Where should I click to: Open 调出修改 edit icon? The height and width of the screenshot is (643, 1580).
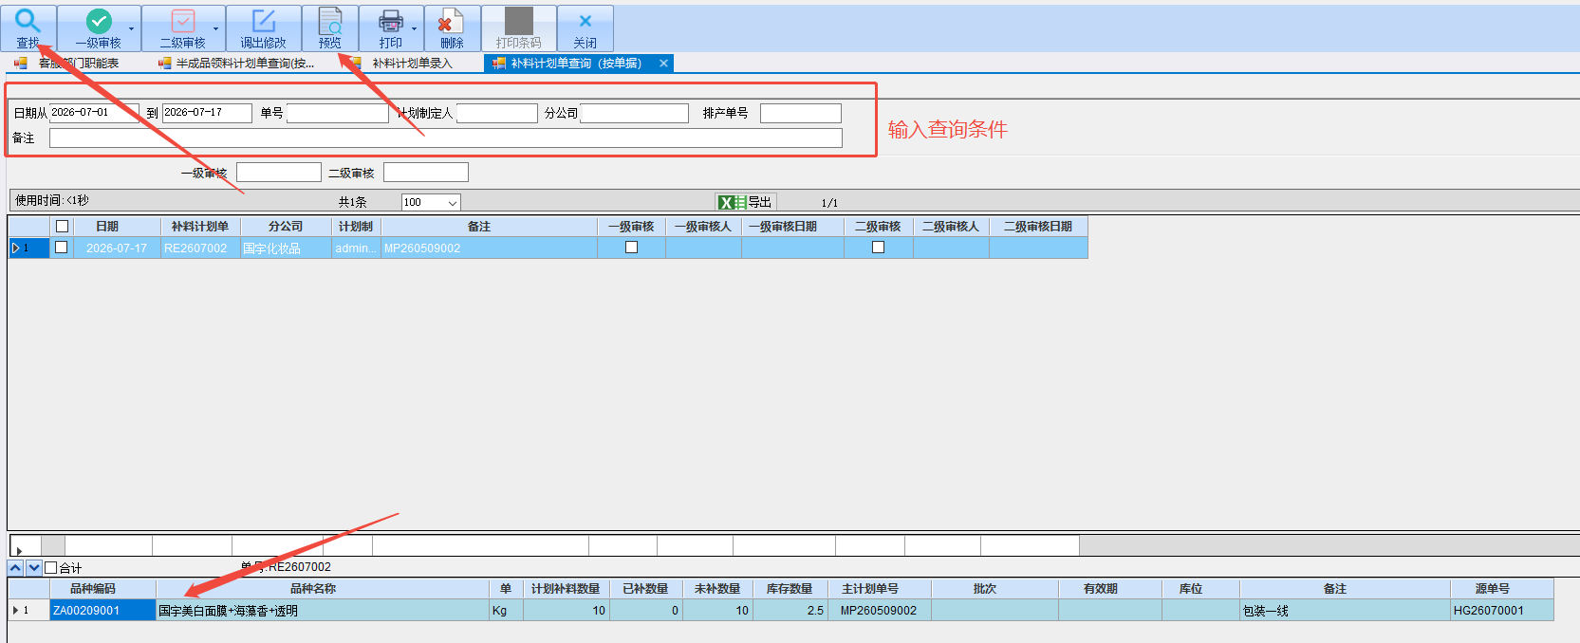click(263, 21)
